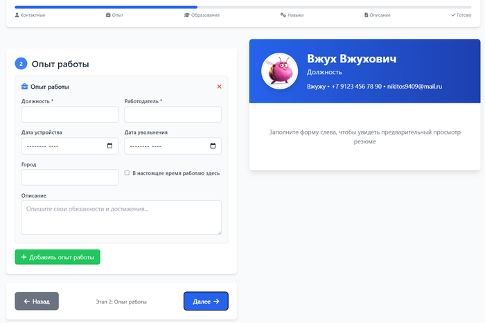
Task: Proceed with the Далее button
Action: [206, 302]
